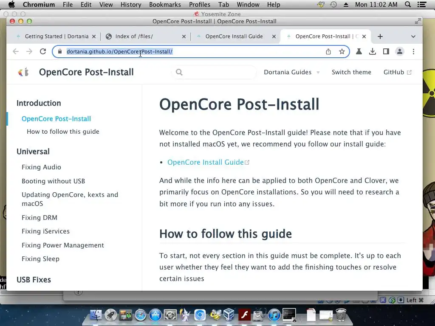Open the History menu
The height and width of the screenshot is (326, 435).
(x=131, y=4)
